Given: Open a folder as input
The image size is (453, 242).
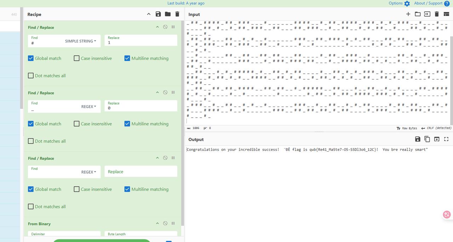Looking at the screenshot, I should pos(418,14).
